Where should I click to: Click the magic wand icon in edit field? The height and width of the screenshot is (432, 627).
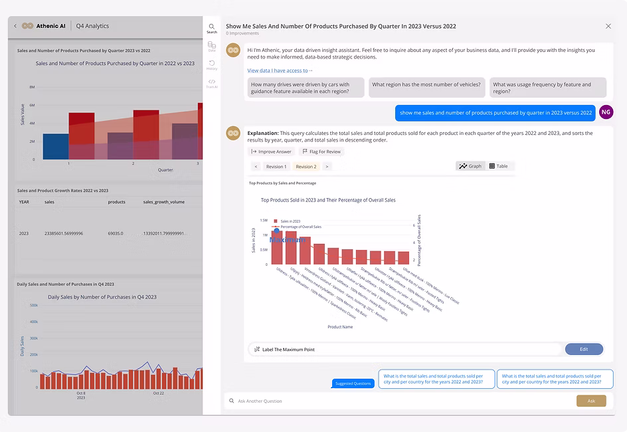click(256, 349)
